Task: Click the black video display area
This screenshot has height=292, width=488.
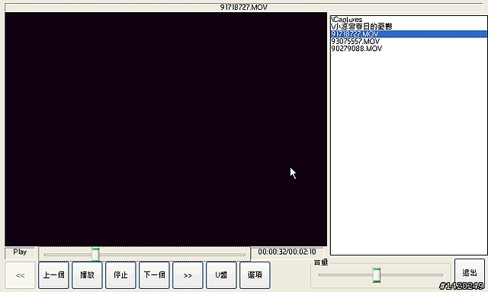Action: (x=166, y=129)
